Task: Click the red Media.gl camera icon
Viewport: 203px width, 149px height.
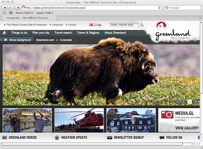Action: (167, 115)
